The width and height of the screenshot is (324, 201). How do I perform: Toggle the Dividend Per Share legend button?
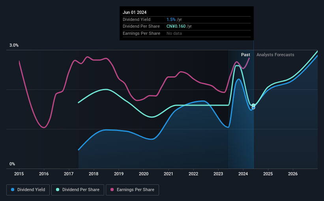tap(78, 190)
